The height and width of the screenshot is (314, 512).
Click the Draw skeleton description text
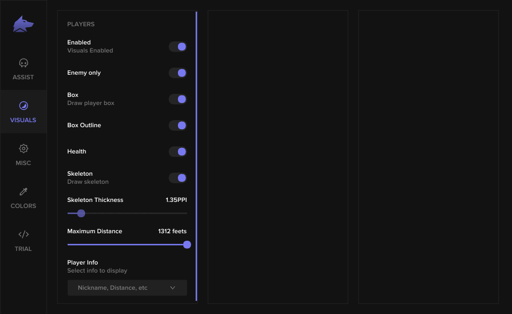click(88, 182)
